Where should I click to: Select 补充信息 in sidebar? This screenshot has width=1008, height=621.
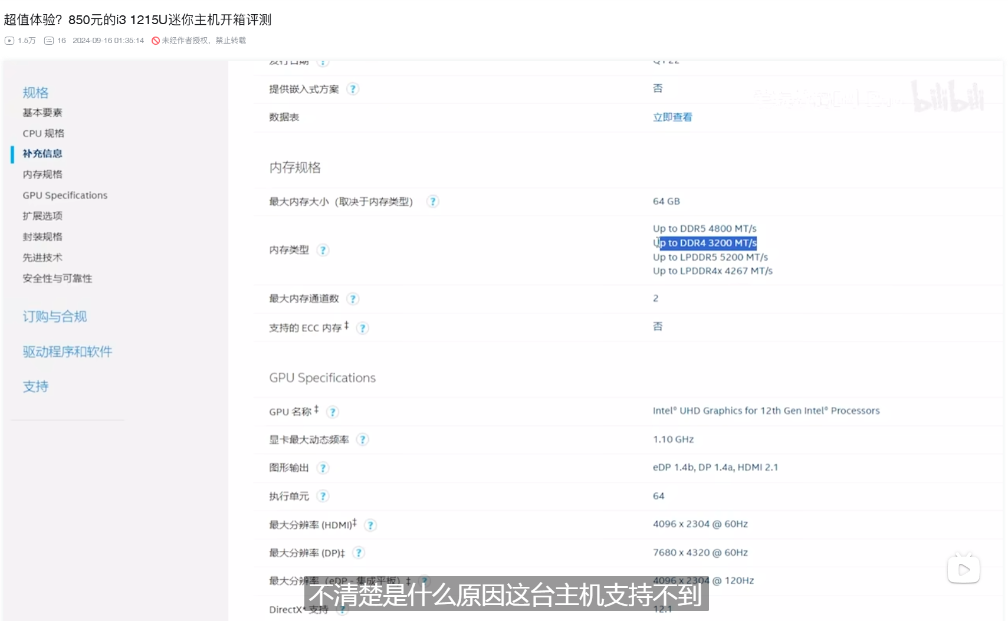[x=42, y=153]
